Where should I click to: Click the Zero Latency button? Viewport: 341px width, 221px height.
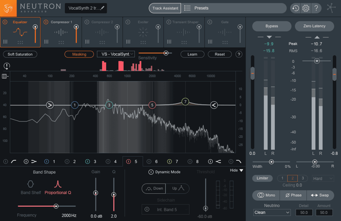[314, 26]
